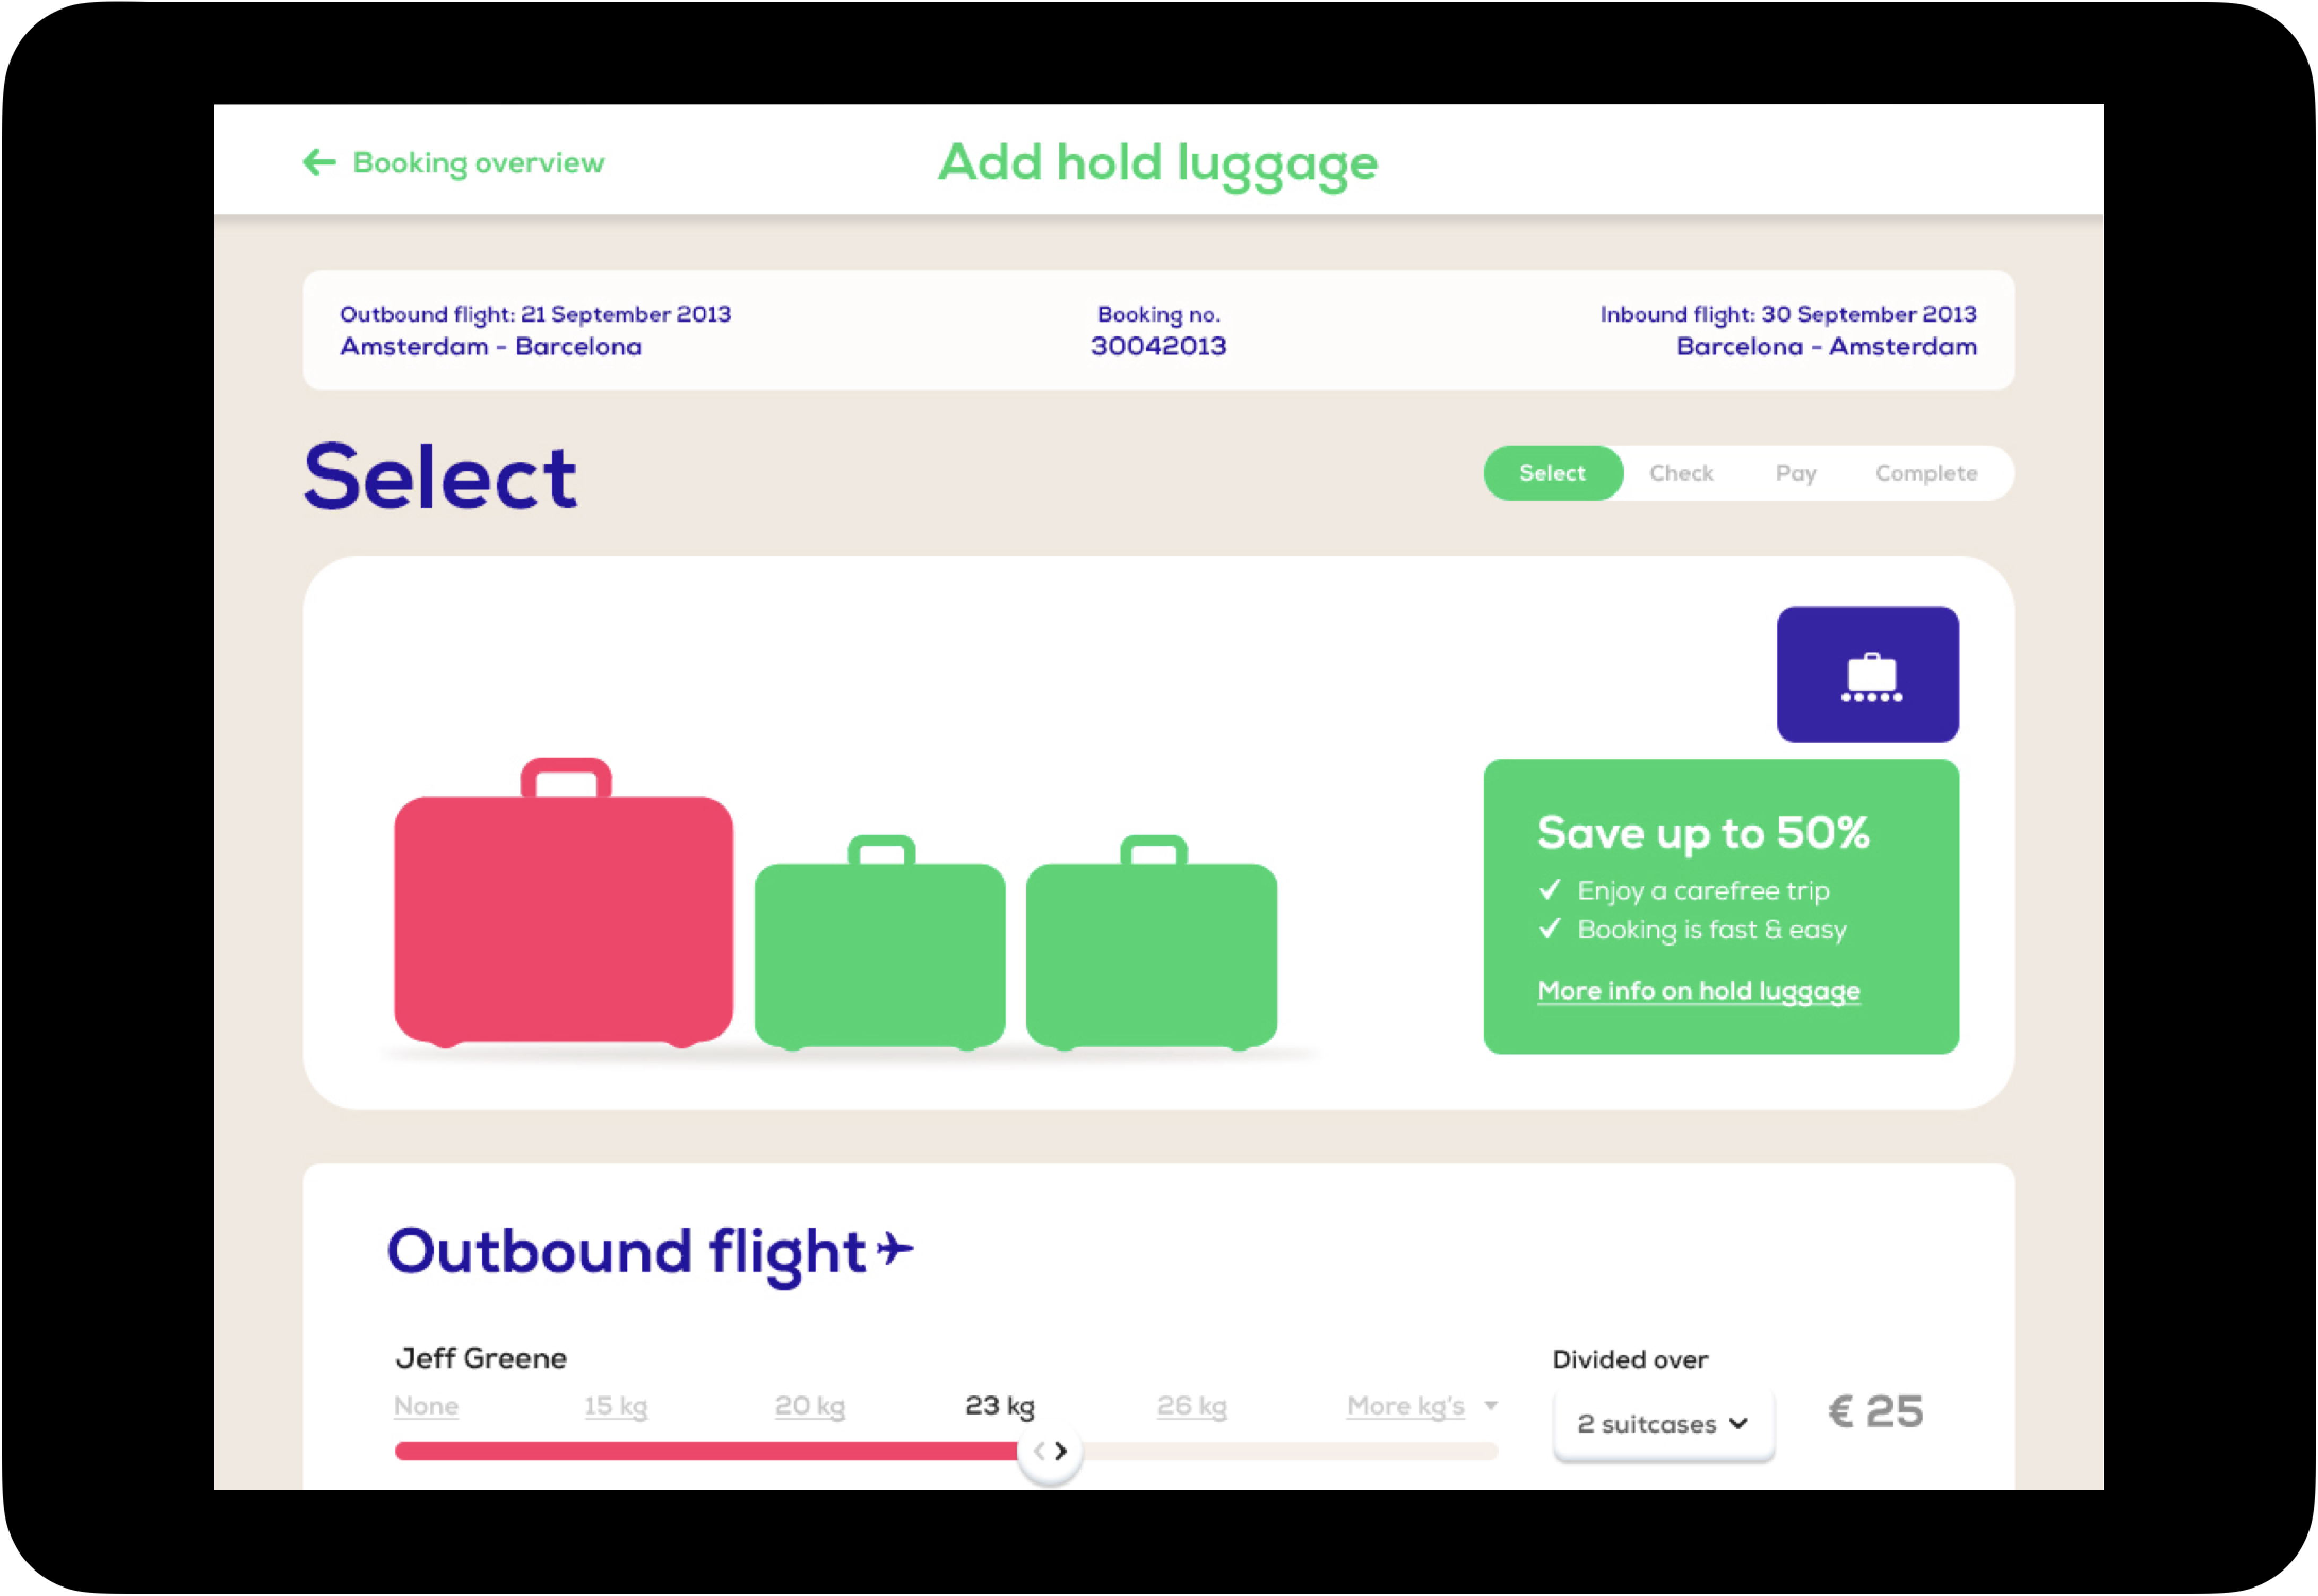This screenshot has height=1596, width=2318.
Task: Click the back arrow icon
Action: coord(319,162)
